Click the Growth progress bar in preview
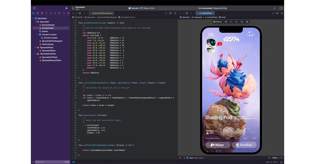This screenshot has width=315, height=164. (246, 119)
